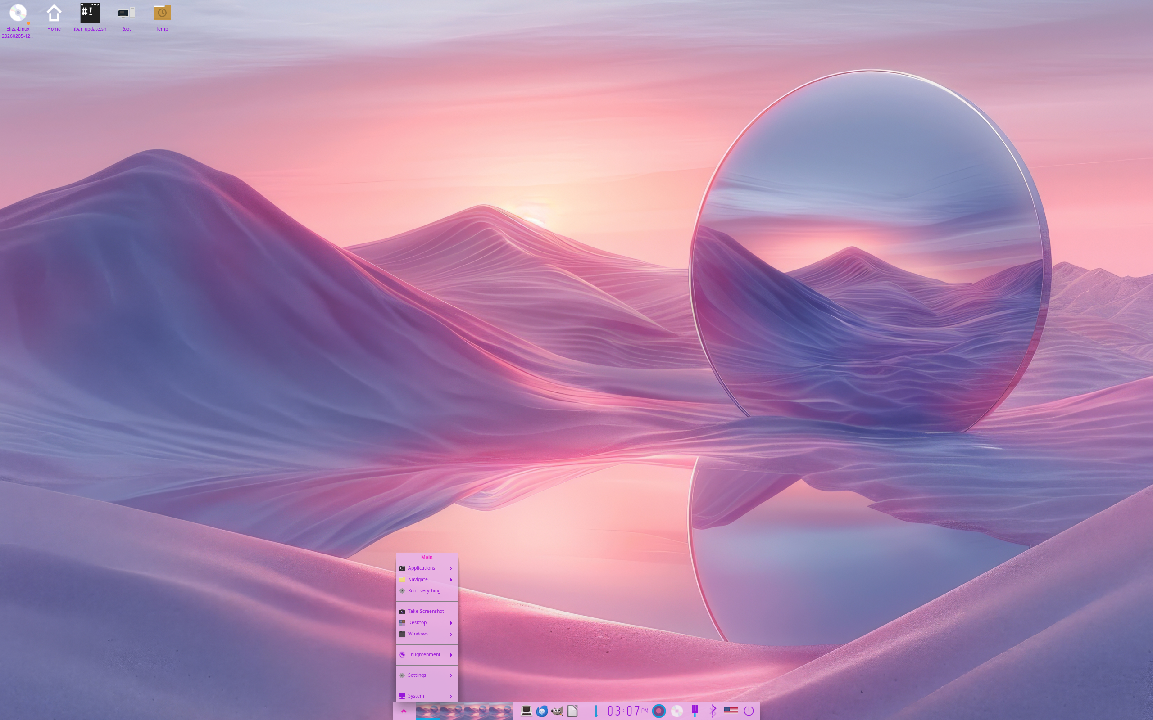Expand the Windows submenu
This screenshot has width=1153, height=720.
click(x=427, y=634)
